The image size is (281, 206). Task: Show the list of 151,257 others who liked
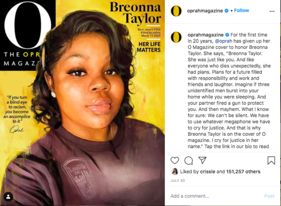pyautogui.click(x=243, y=172)
